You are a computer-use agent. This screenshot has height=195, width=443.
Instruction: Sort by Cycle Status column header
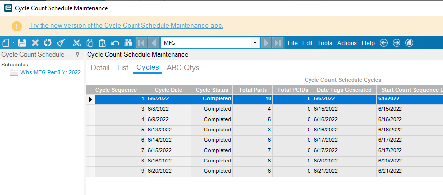(x=212, y=90)
